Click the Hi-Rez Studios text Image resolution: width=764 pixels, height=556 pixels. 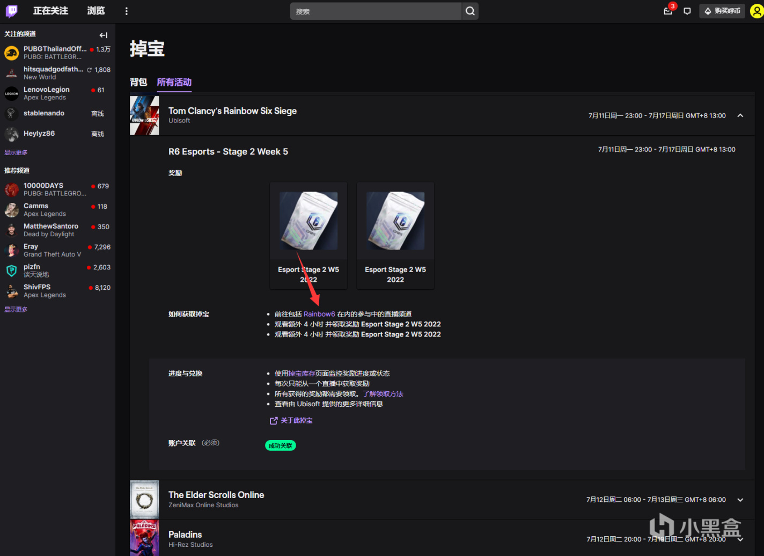(190, 545)
